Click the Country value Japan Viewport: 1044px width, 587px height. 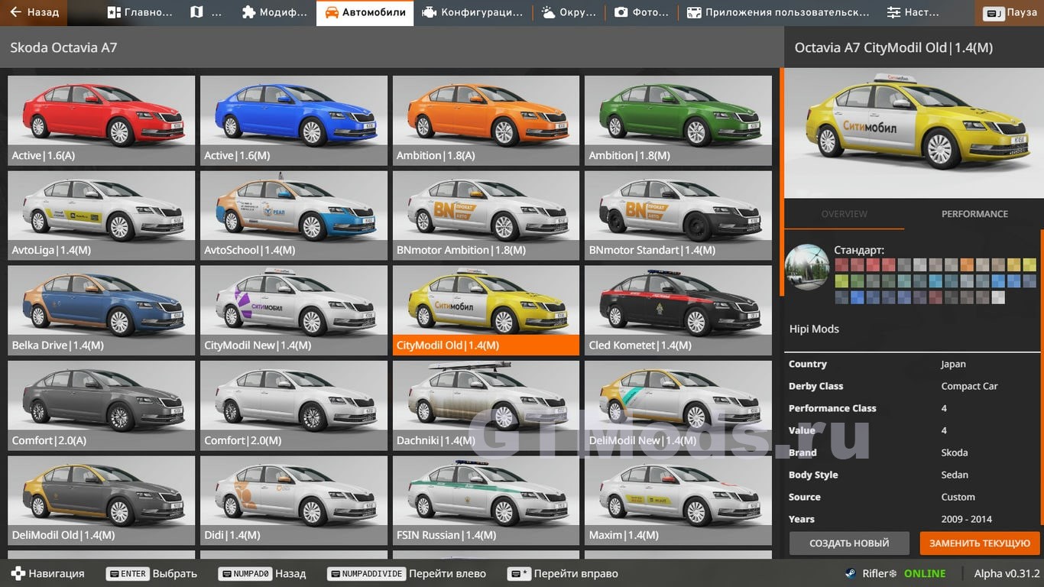click(x=953, y=365)
